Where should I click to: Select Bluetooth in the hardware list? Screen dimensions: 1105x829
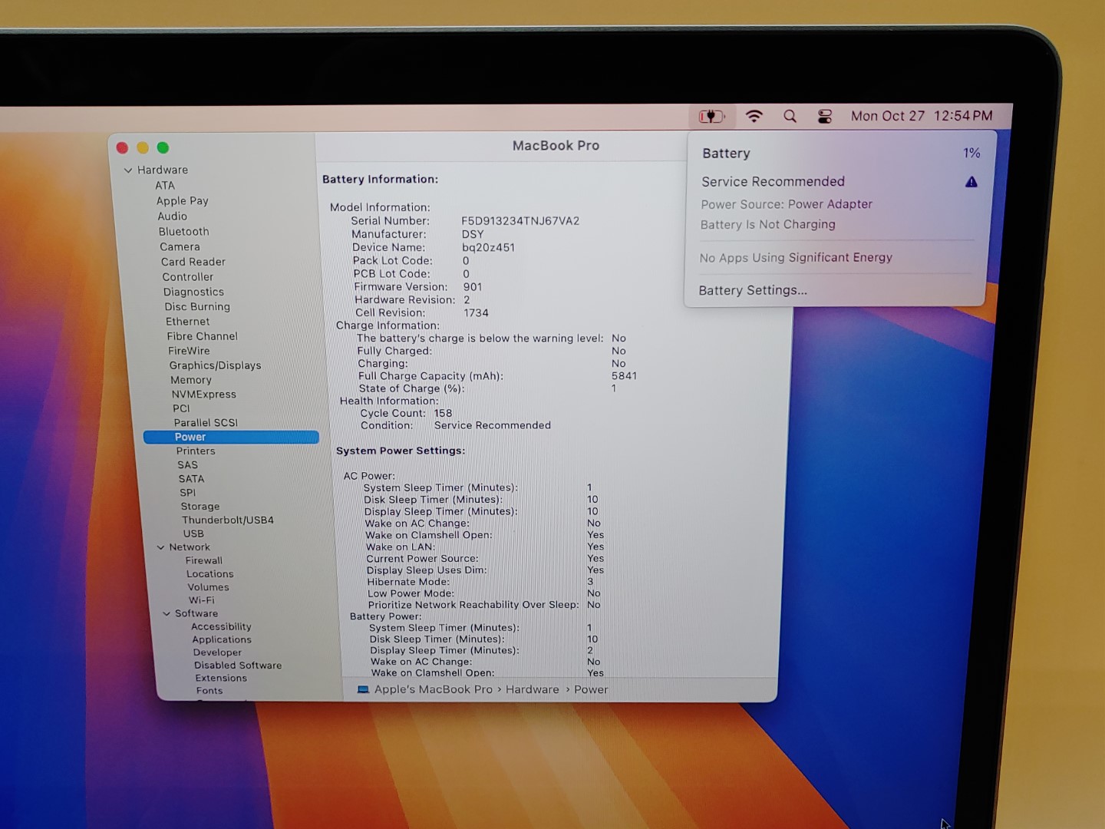183,232
